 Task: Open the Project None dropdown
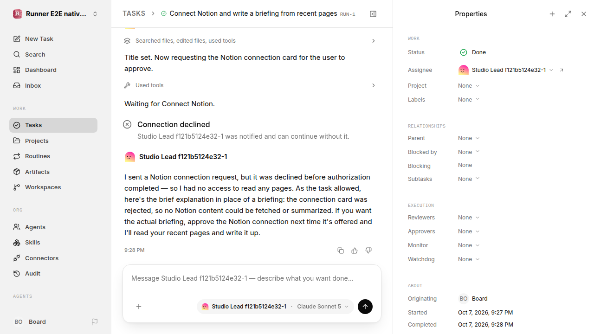469,86
